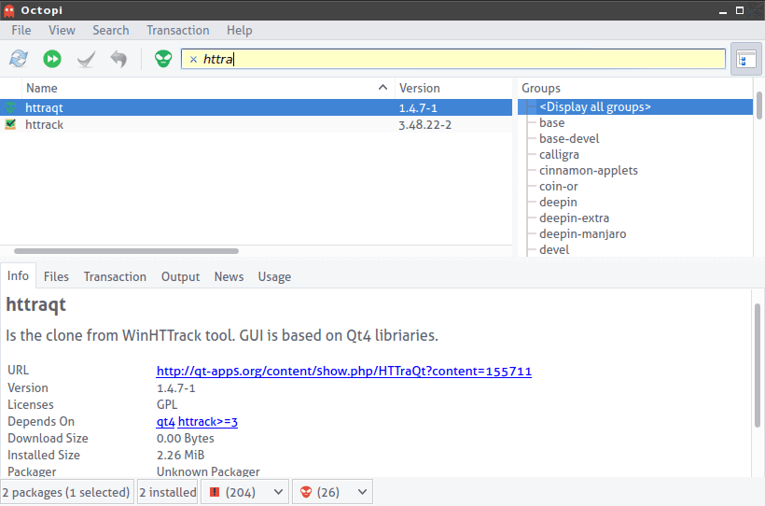This screenshot has height=506, width=765.
Task: Click the green System upgrade icon
Action: click(x=51, y=59)
